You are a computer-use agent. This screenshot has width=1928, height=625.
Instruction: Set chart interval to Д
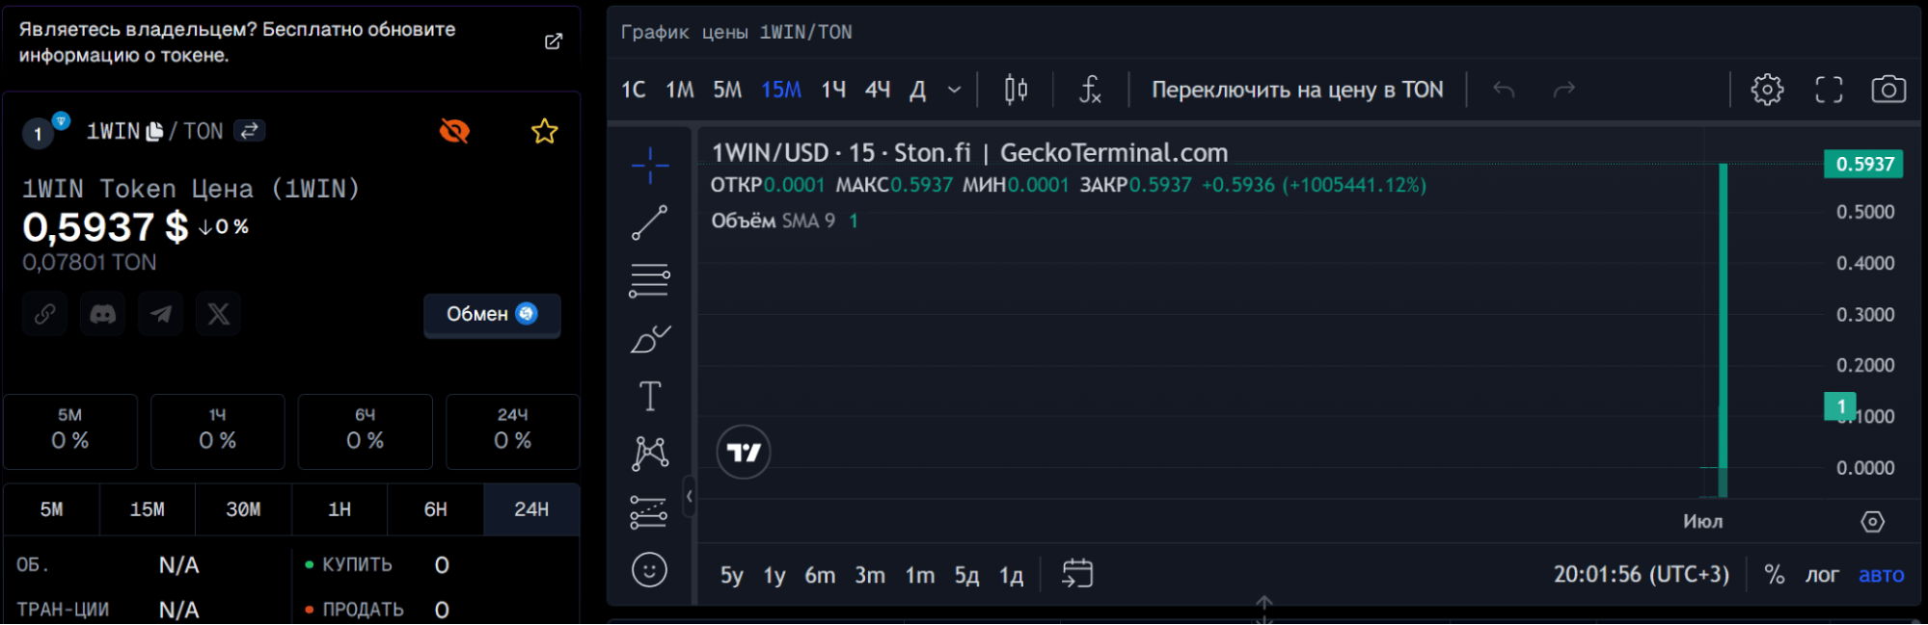pyautogui.click(x=918, y=90)
